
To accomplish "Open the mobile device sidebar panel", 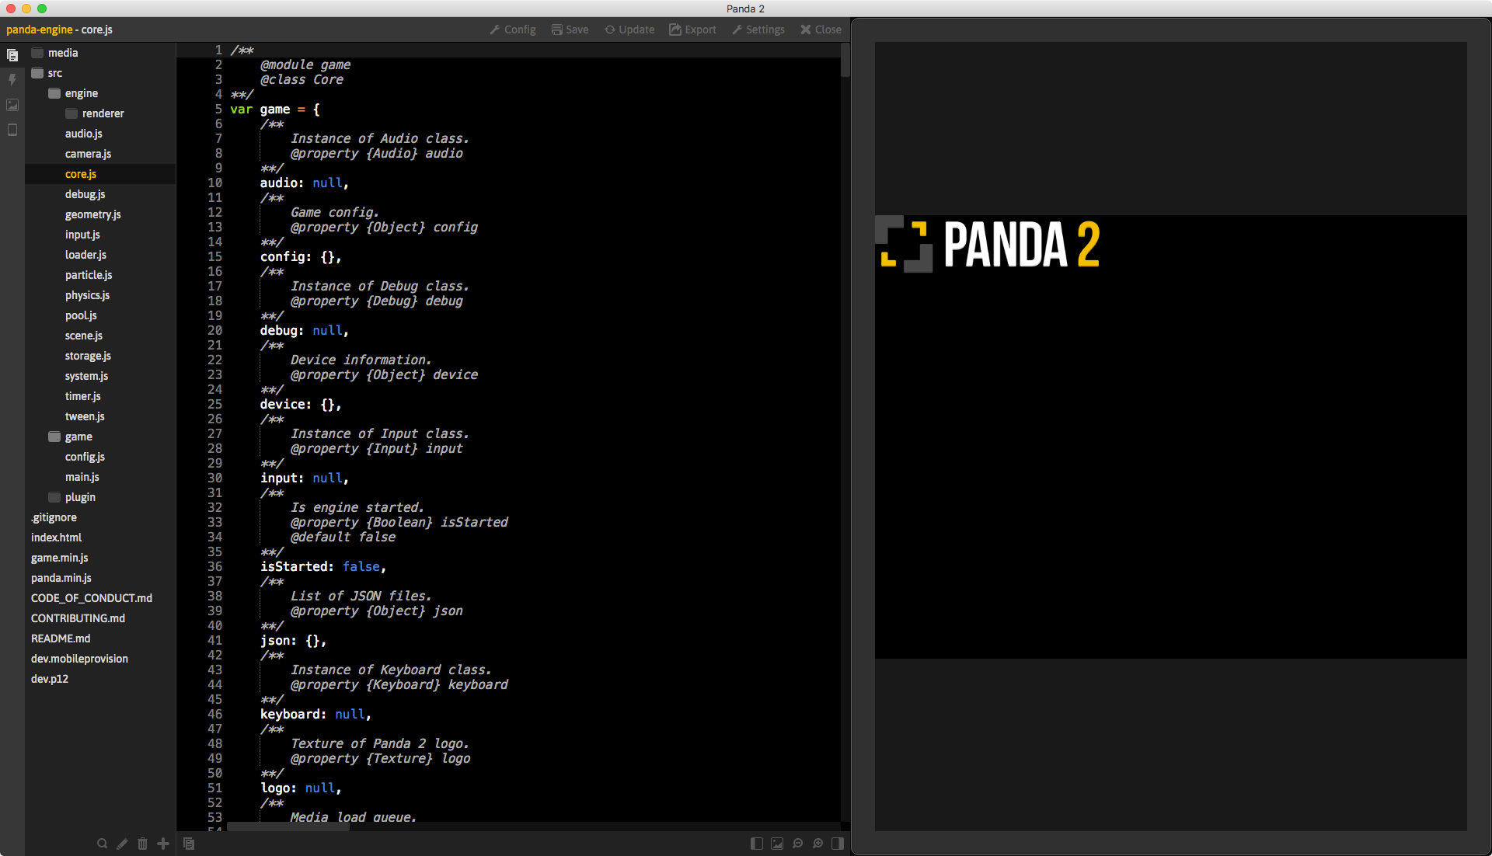I will [12, 130].
